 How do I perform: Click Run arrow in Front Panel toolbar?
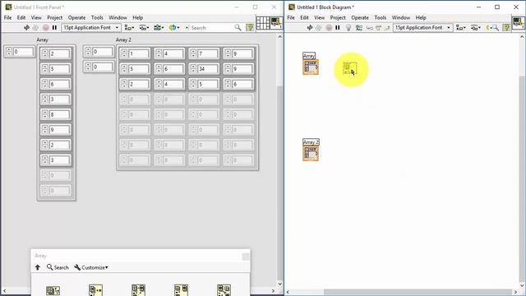tap(26, 27)
